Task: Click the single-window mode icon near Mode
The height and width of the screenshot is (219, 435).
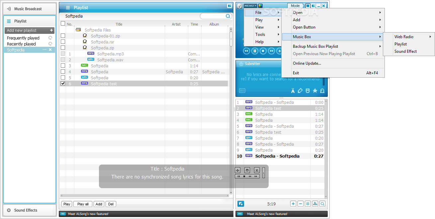Action: click(x=308, y=6)
